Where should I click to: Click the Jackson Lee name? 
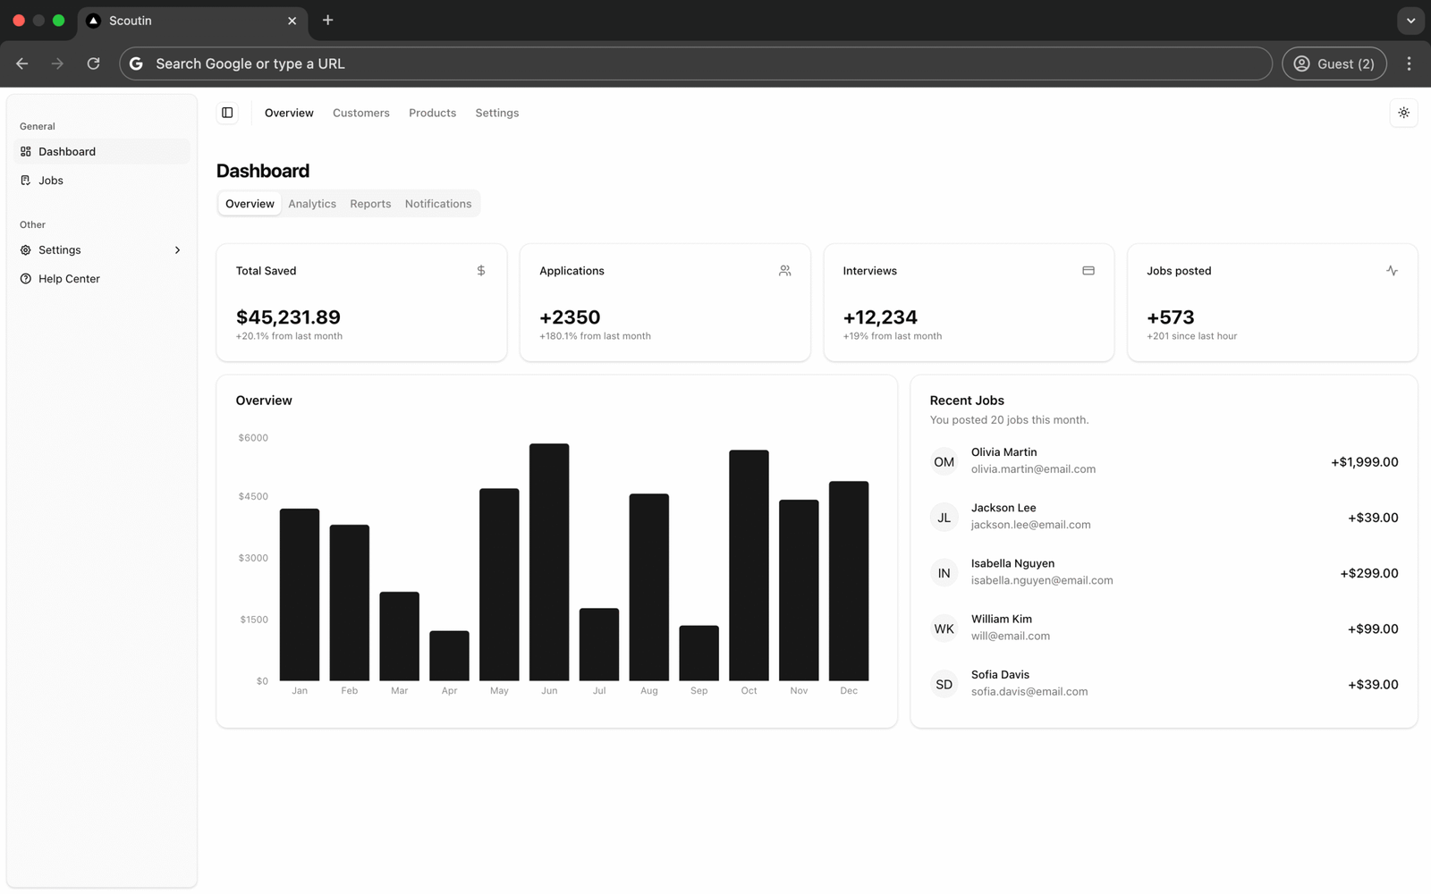[1003, 508]
